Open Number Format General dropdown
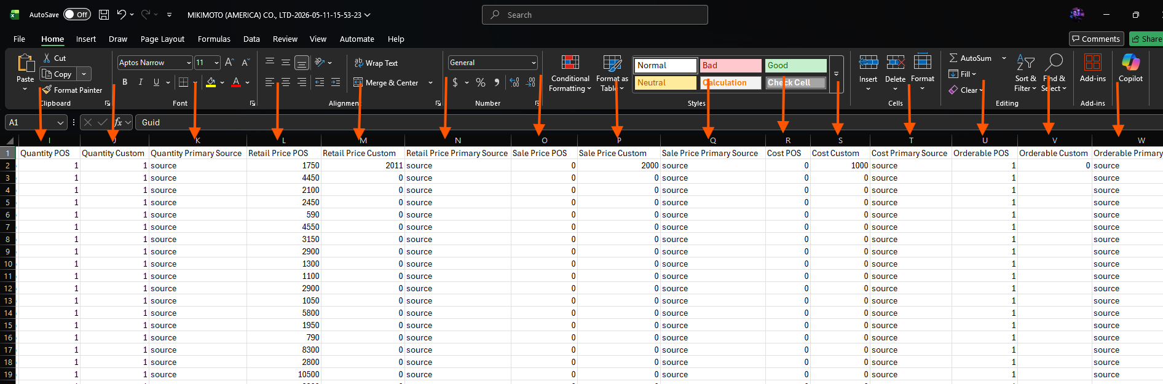The width and height of the screenshot is (1163, 384). pos(534,63)
